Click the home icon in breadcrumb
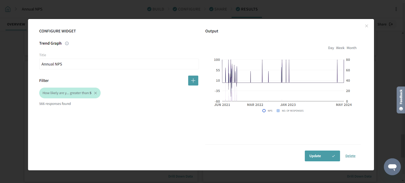This screenshot has width=405, height=183. [8, 9]
